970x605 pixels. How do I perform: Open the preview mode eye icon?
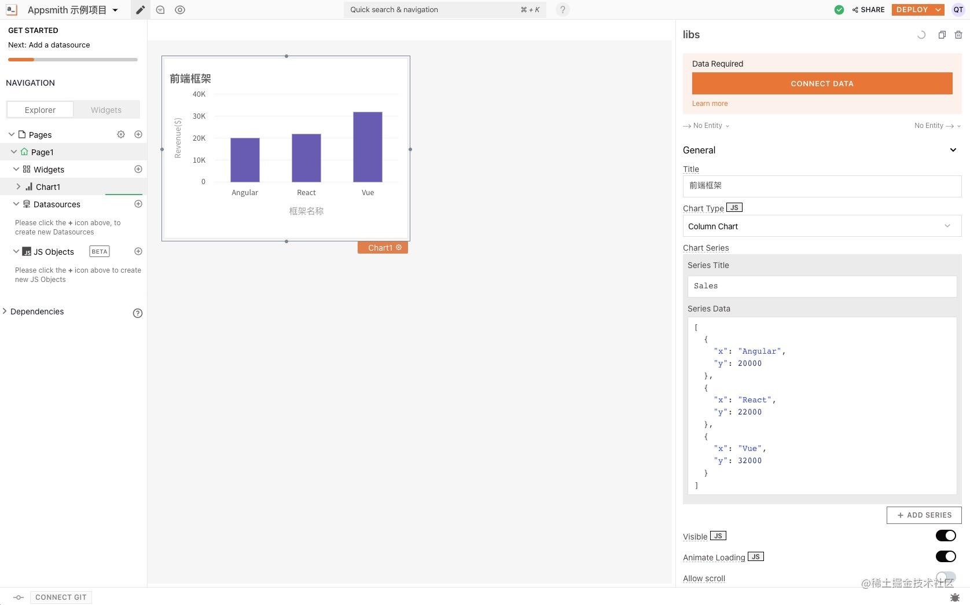pyautogui.click(x=180, y=10)
